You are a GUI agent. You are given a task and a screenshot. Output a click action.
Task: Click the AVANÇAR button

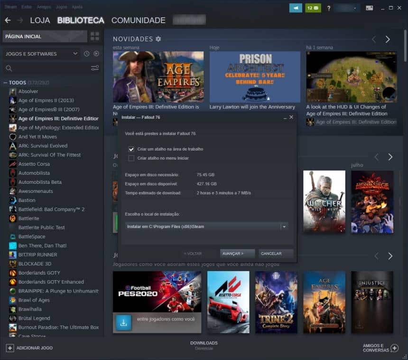click(237, 254)
